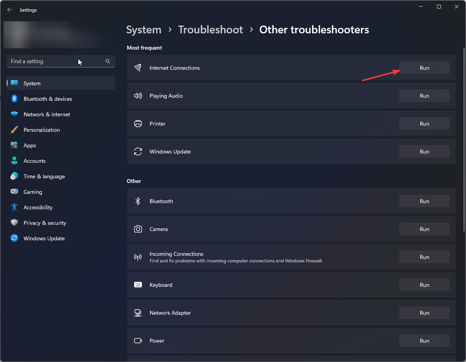The height and width of the screenshot is (362, 466).
Task: Open Accessibility settings
Action: 61,207
